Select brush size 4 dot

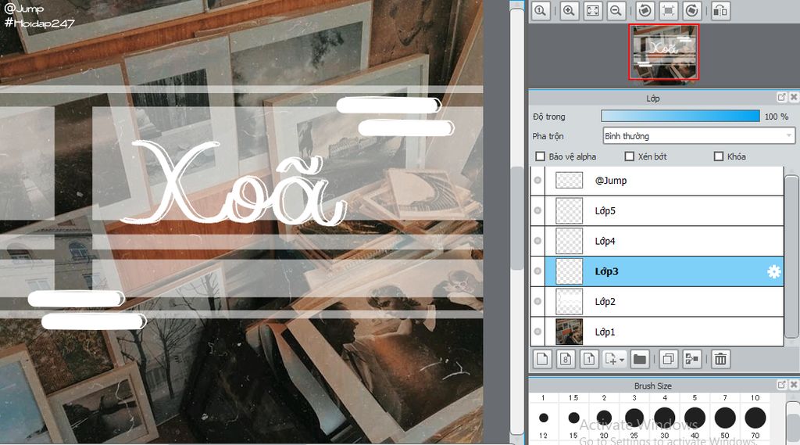click(x=665, y=418)
